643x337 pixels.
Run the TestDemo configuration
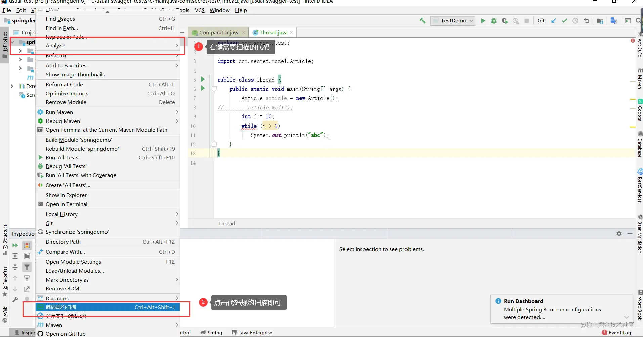(x=483, y=21)
